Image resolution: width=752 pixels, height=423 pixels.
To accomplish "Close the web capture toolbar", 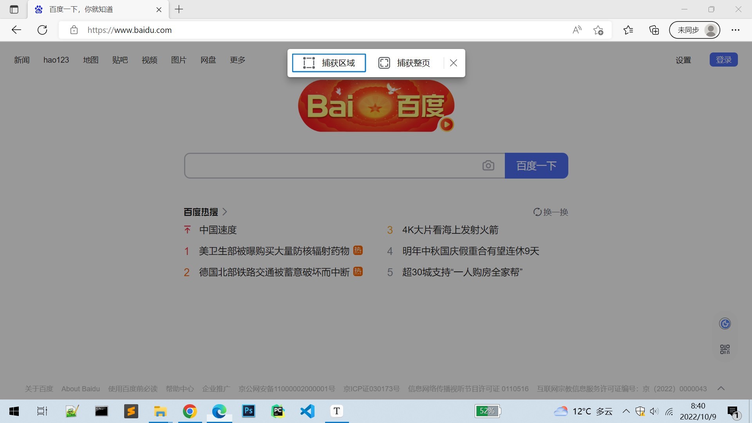I will point(454,63).
